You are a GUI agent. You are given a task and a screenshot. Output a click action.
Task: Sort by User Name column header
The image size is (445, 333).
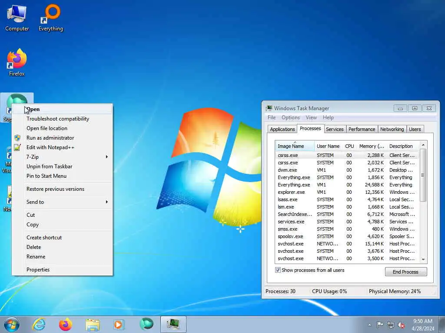tap(328, 146)
